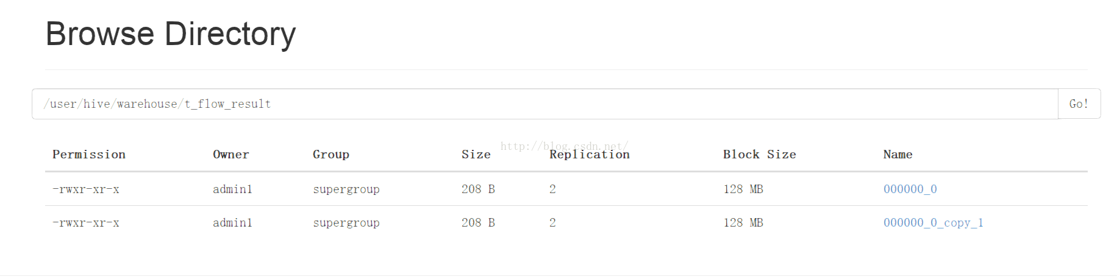1117x279 pixels.
Task: Click 128 MB block size of 000000_0_copy_1
Action: click(743, 223)
